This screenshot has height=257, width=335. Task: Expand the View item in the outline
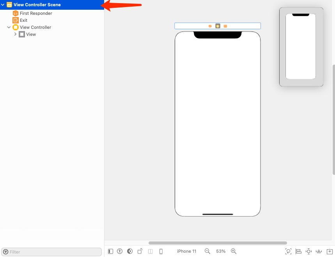coord(15,34)
